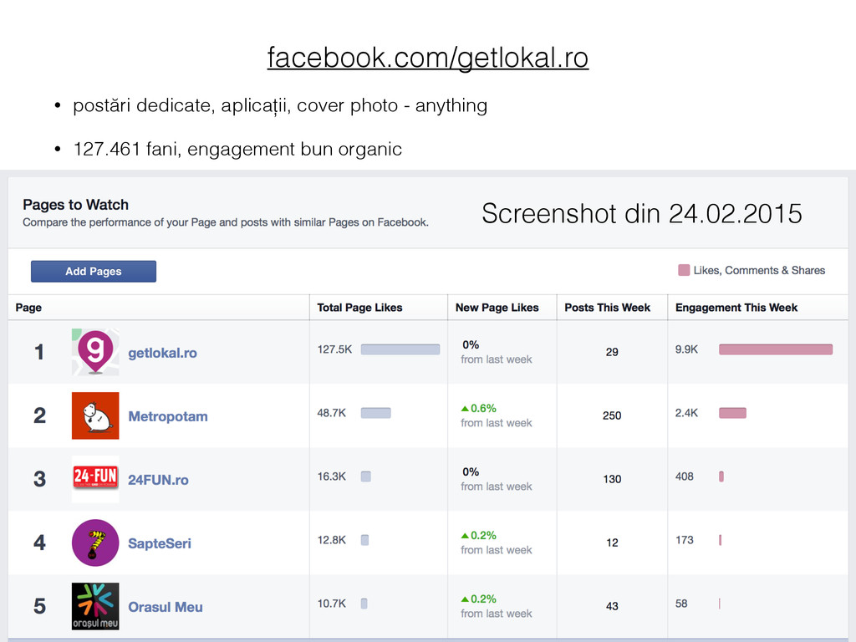Select the SapteSeri purple circle logo
856x642 pixels.
pos(95,543)
